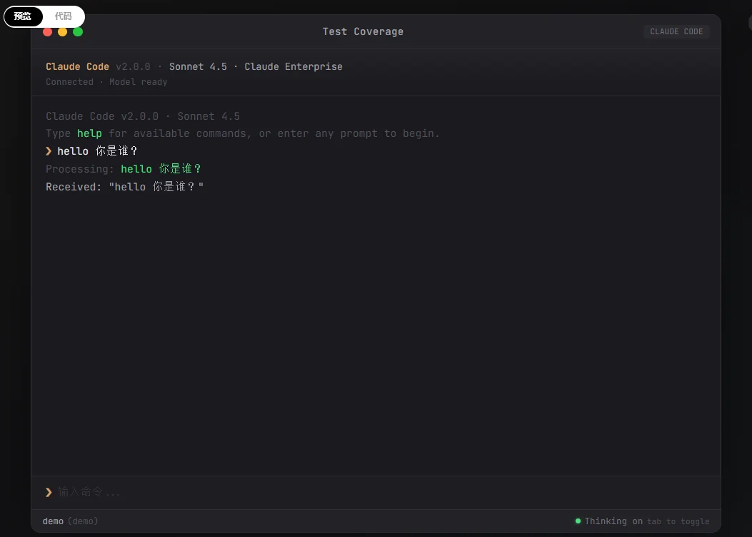The height and width of the screenshot is (537, 752).
Task: Click the Connected · Model ready status line
Action: 106,82
